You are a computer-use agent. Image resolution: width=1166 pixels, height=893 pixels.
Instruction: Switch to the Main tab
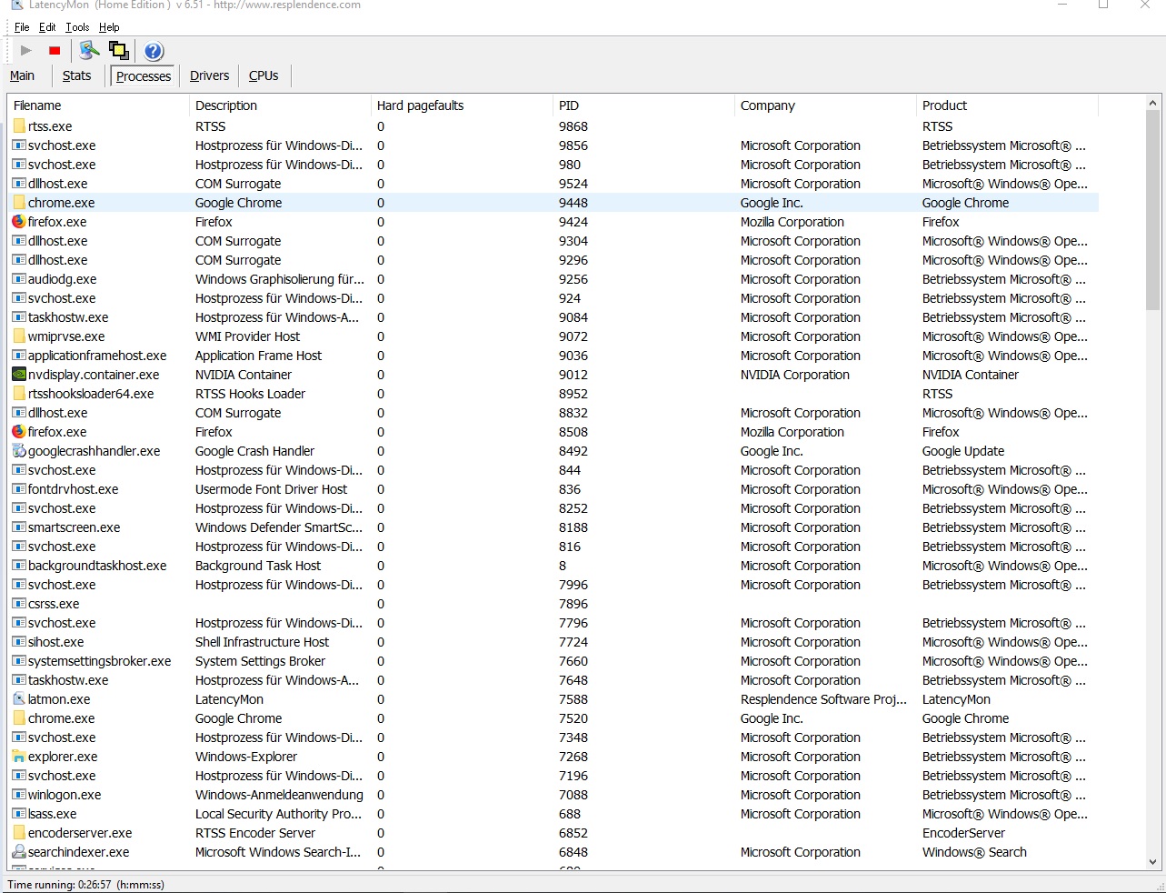23,75
